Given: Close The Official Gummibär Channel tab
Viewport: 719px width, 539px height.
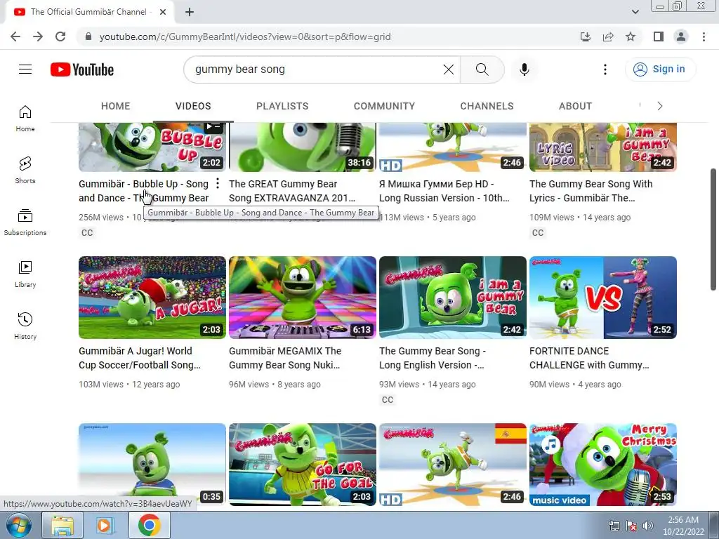Looking at the screenshot, I should [163, 12].
